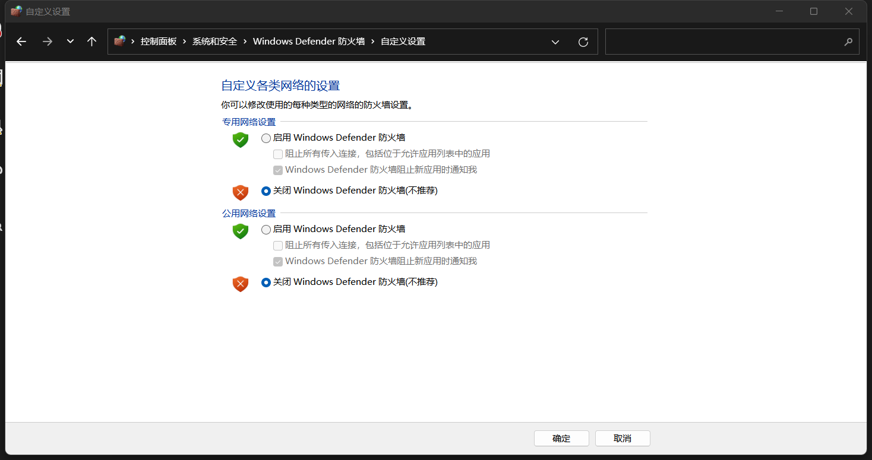This screenshot has height=460, width=872.
Task: Click 自定义各类网络的设置 heading
Action: coord(280,85)
